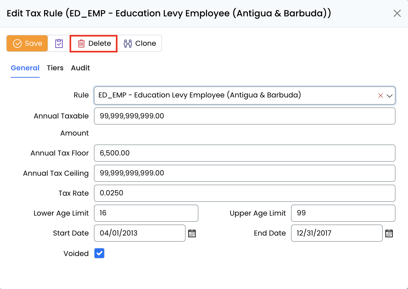The width and height of the screenshot is (408, 289).
Task: Click the Clone people icon
Action: coord(128,43)
